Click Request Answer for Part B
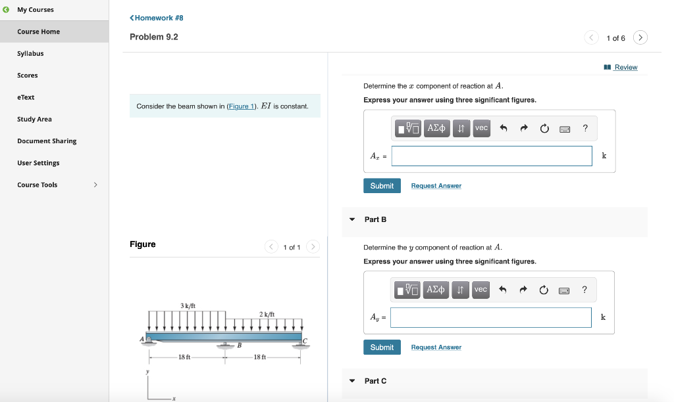Viewport: 674px width, 402px height. [436, 347]
